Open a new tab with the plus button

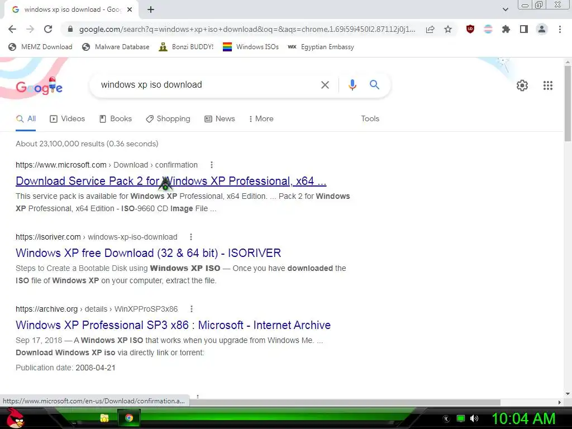(x=151, y=10)
